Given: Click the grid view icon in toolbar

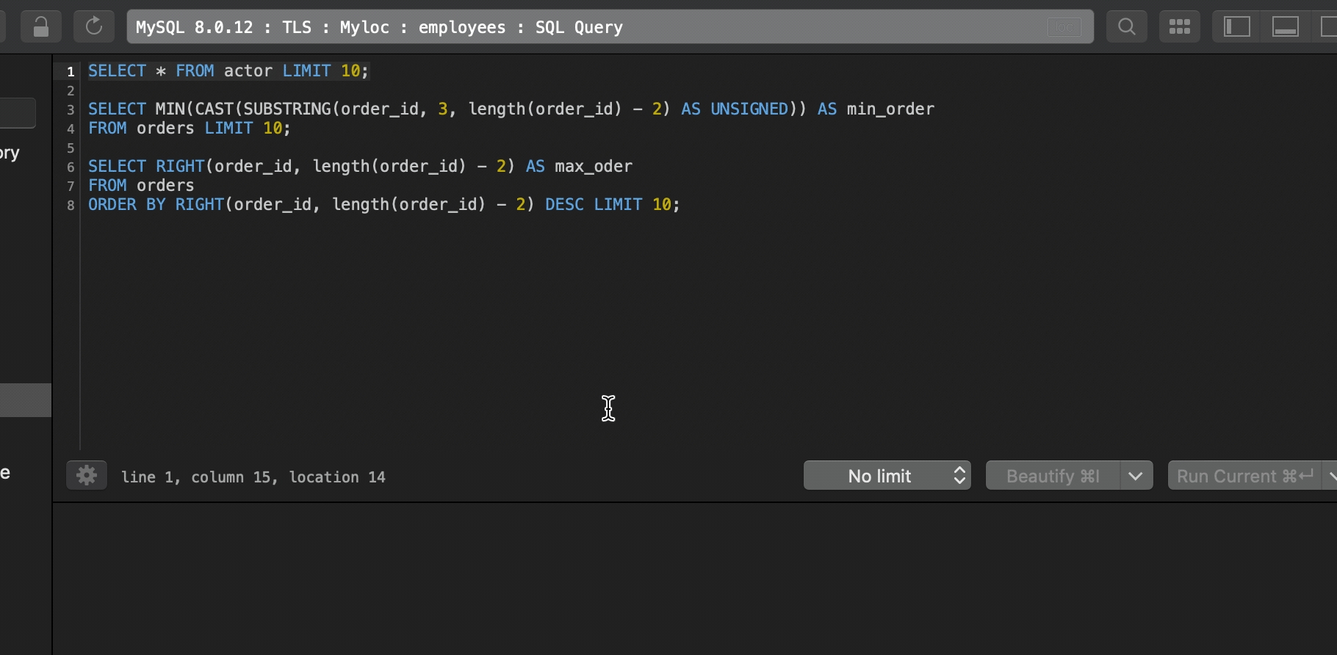Looking at the screenshot, I should [1179, 27].
